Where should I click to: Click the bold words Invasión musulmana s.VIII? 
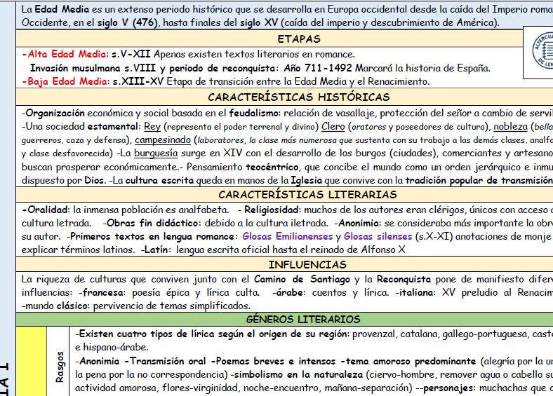coord(93,68)
